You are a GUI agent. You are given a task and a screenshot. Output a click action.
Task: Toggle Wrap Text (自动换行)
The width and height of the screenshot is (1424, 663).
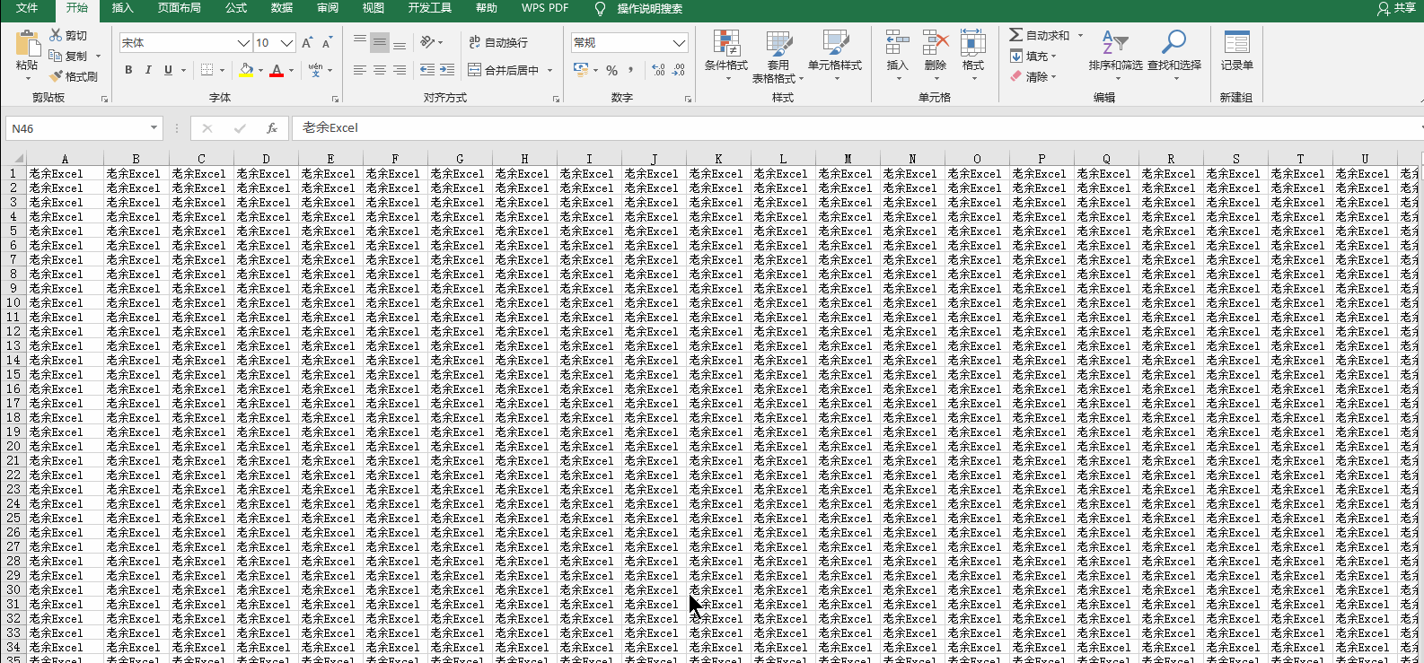point(499,42)
